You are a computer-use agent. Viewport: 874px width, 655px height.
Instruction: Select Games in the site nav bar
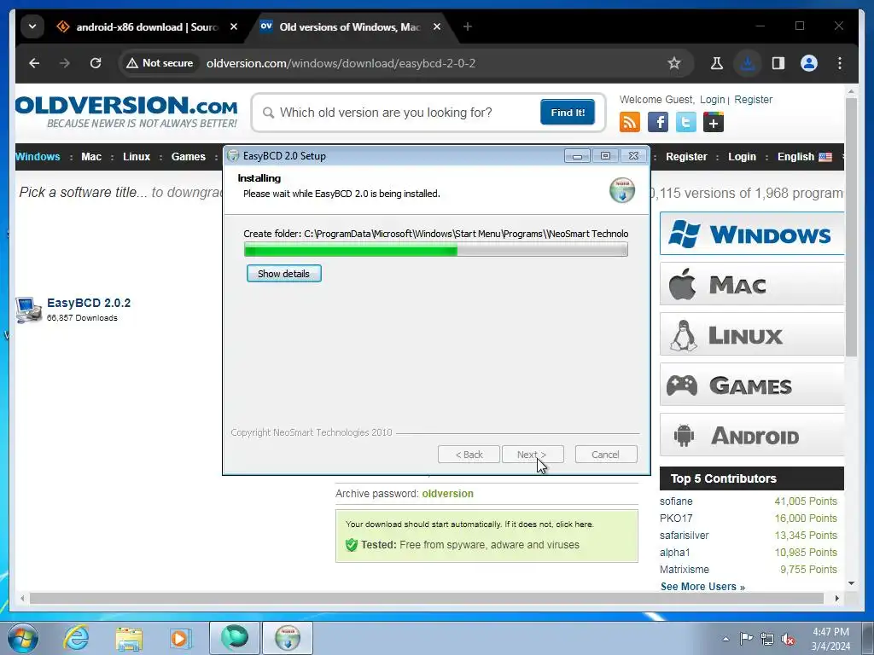189,157
